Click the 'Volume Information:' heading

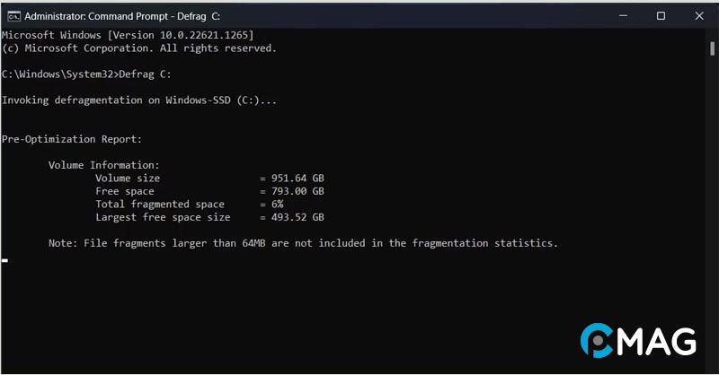[x=103, y=165]
